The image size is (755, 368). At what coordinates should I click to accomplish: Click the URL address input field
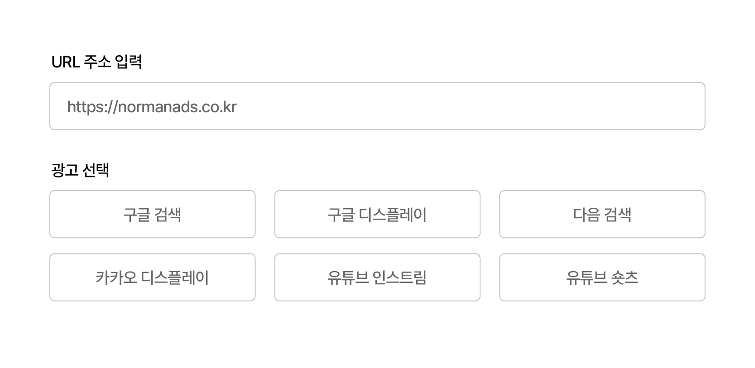377,106
